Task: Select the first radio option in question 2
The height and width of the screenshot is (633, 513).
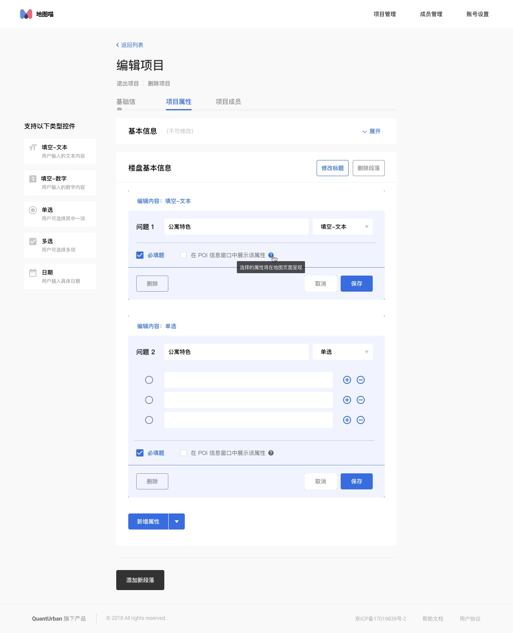Action: [149, 380]
